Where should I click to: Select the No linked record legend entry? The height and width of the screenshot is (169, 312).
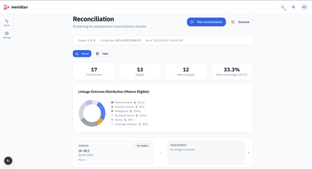pyautogui.click(x=129, y=116)
